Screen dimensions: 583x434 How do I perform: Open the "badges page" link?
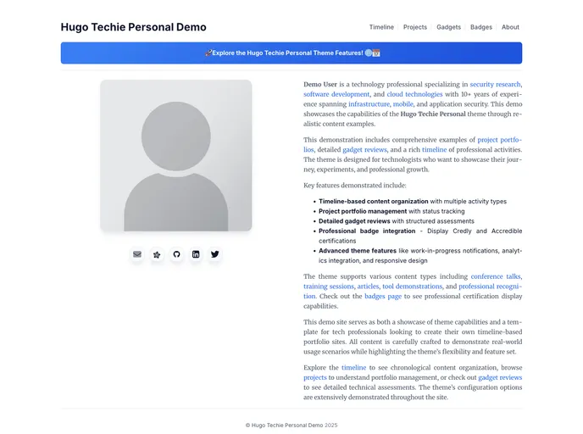pyautogui.click(x=383, y=296)
